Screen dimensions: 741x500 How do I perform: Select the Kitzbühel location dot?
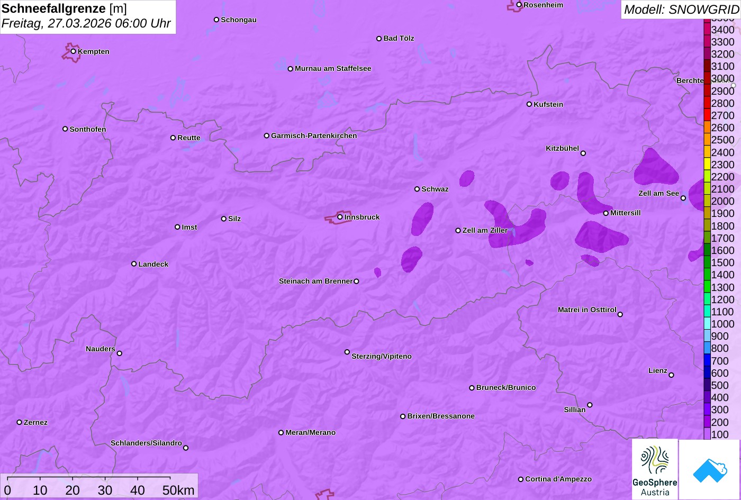(583, 153)
